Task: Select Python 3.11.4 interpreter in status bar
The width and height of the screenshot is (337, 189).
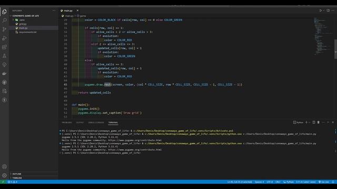Action: [x=306, y=182]
